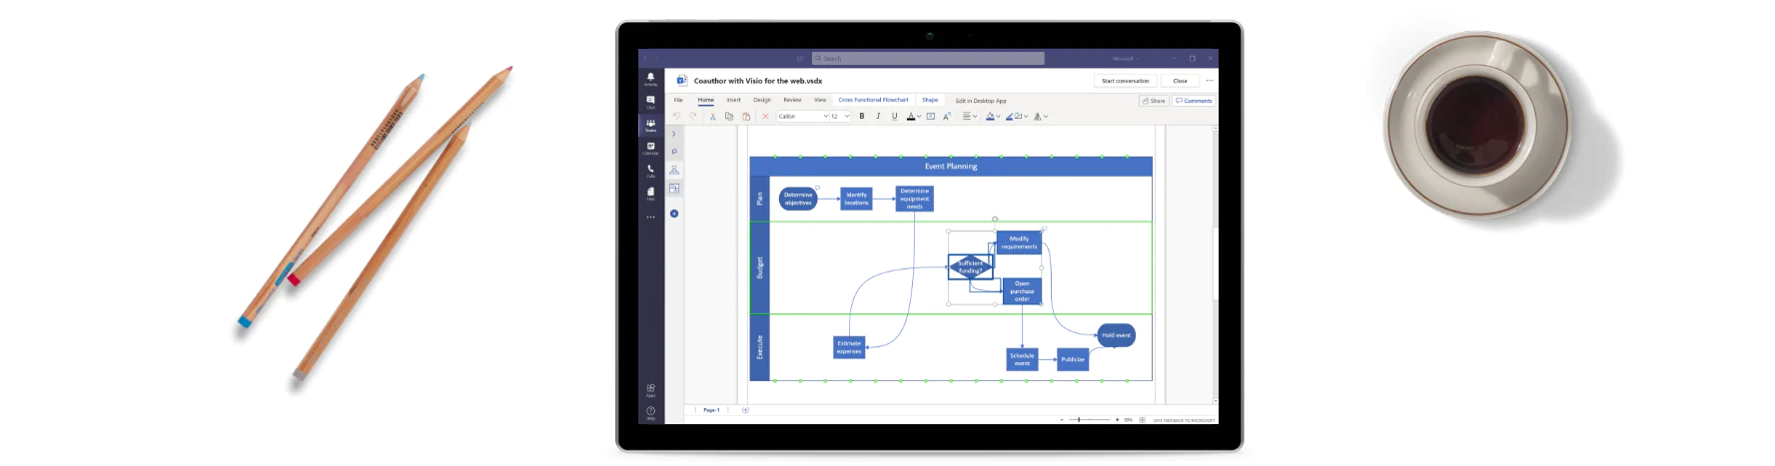Select the Page-1 sheet tab
This screenshot has width=1775, height=466.
tap(711, 410)
